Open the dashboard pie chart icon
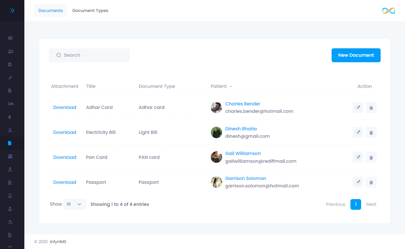 [x=10, y=38]
